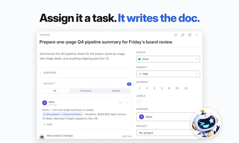The height and width of the screenshot is (143, 239).
Task: Open the Status dropdown showing Done
Action: (x=168, y=59)
